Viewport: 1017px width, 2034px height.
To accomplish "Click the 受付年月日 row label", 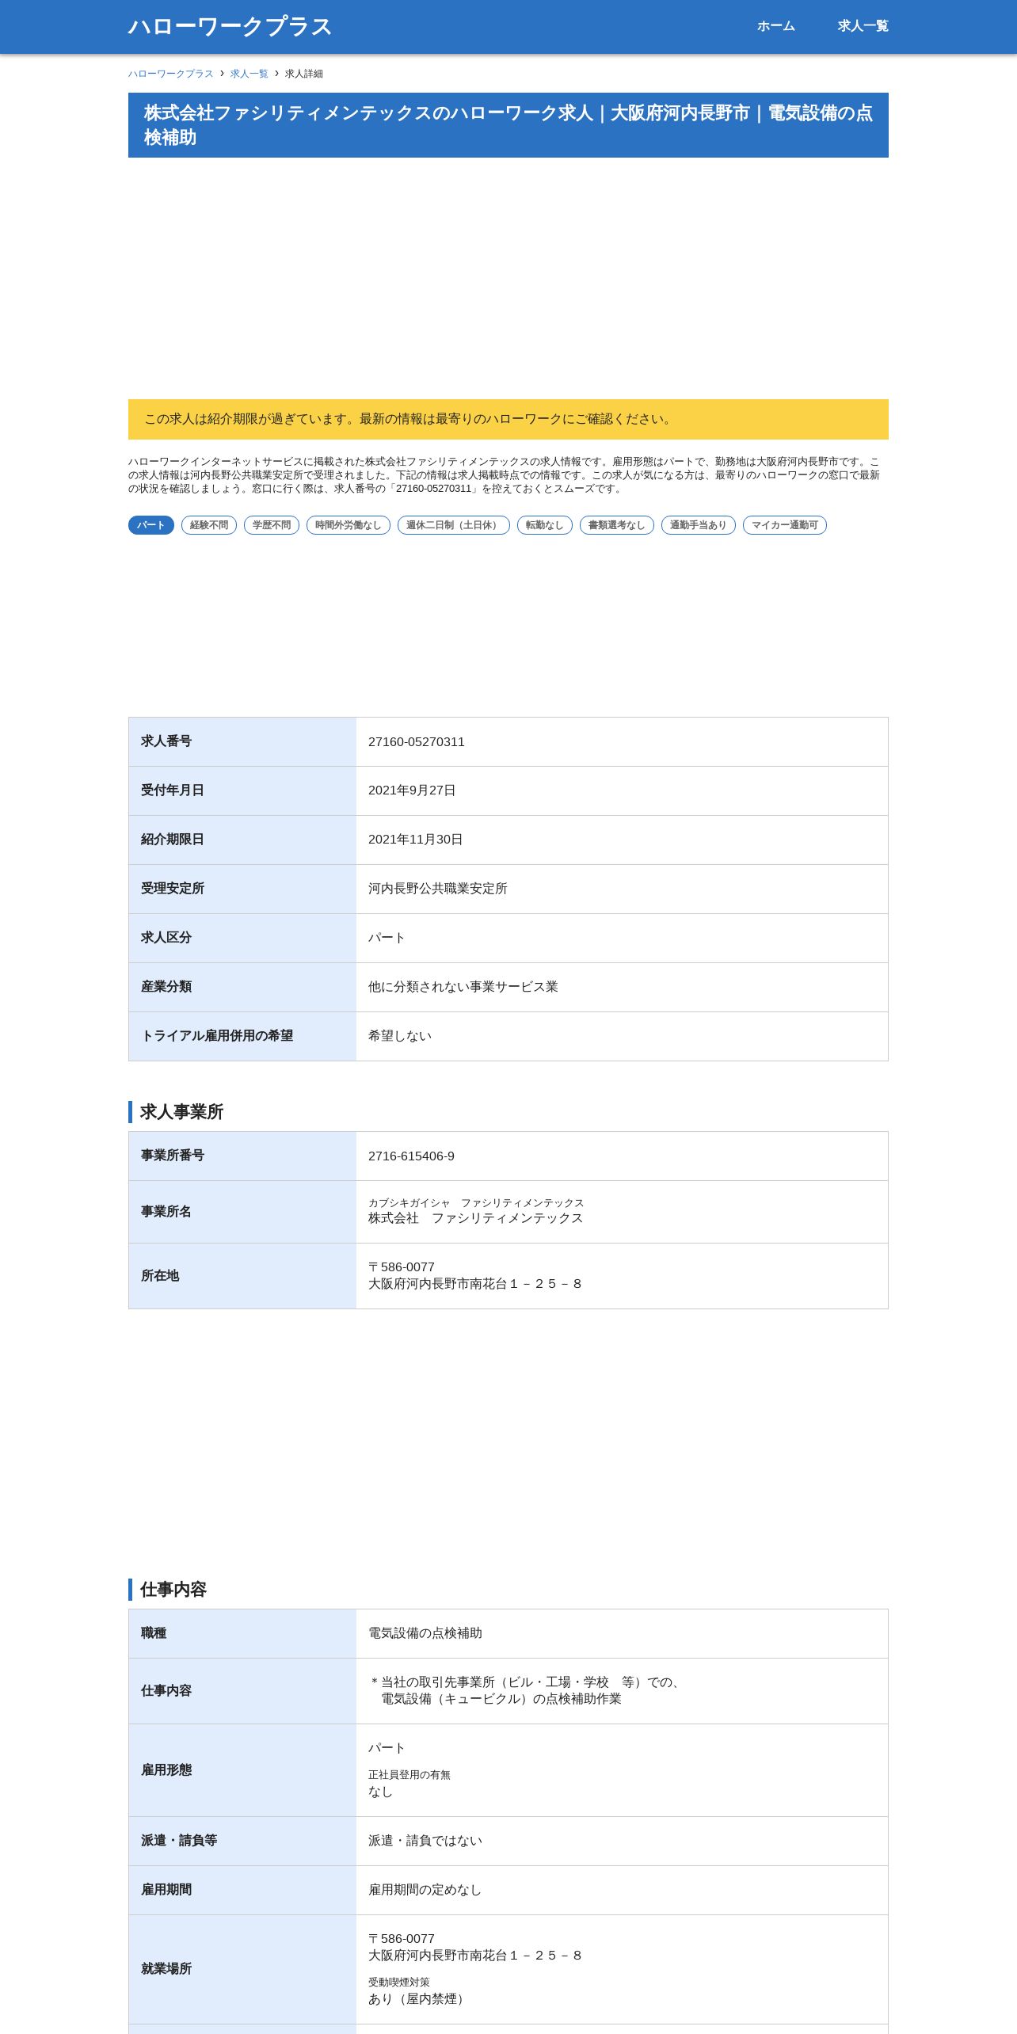I will coord(173,790).
